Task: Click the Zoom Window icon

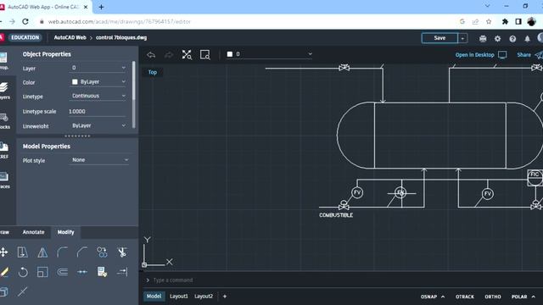Action: pyautogui.click(x=205, y=54)
